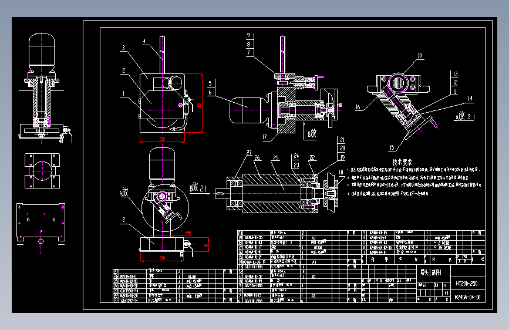
Task: Select callout number 25
Action: point(275,158)
